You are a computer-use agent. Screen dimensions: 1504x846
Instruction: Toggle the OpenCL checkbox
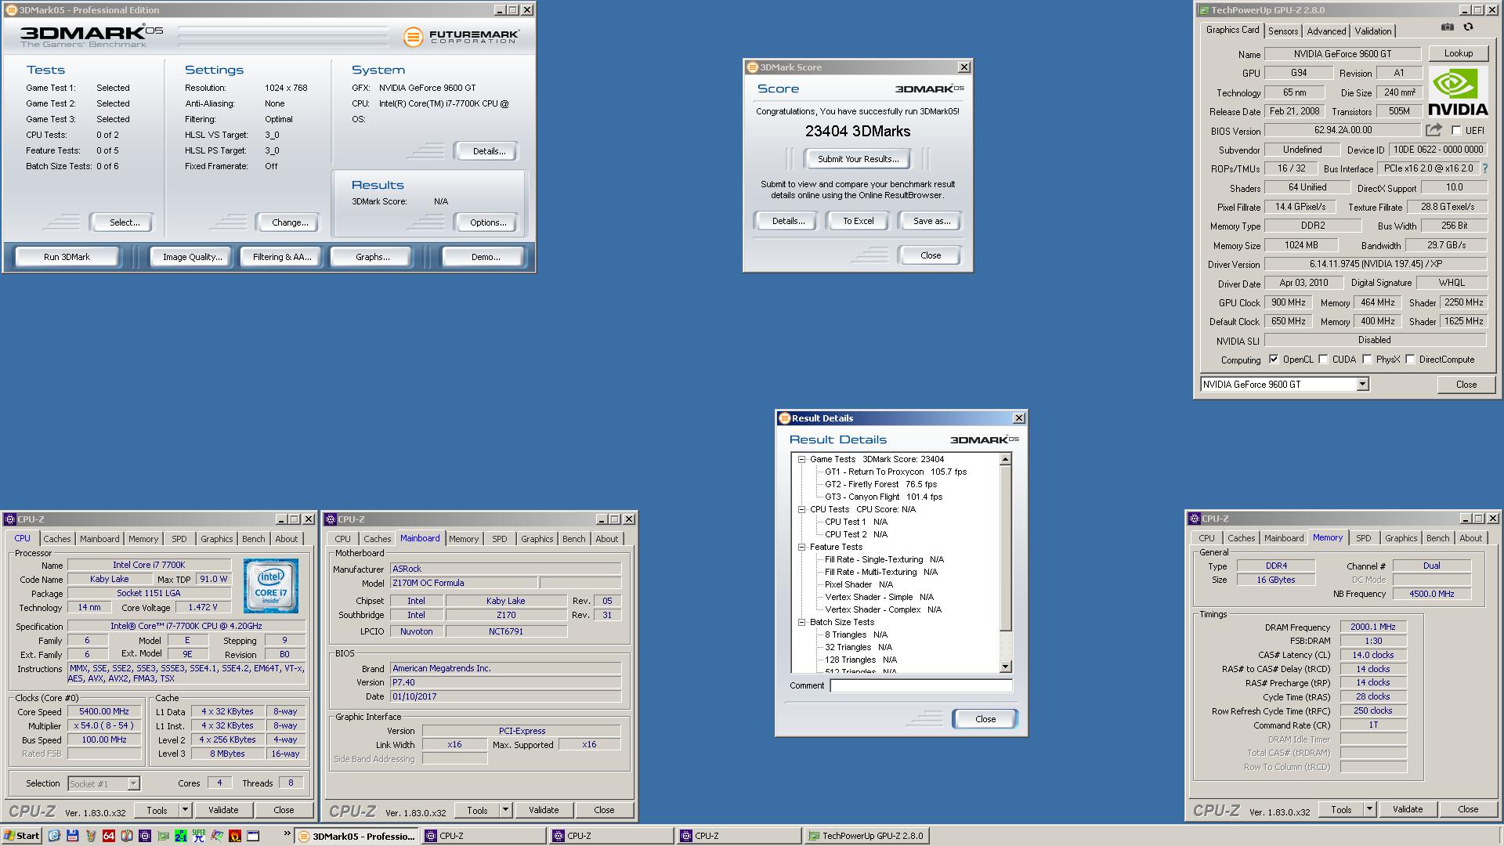coord(1274,360)
